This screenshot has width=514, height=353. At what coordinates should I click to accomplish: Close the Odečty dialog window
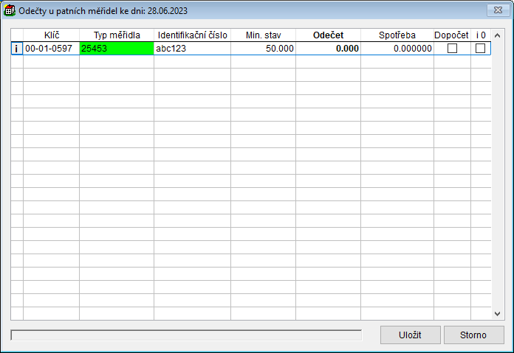tap(496, 10)
